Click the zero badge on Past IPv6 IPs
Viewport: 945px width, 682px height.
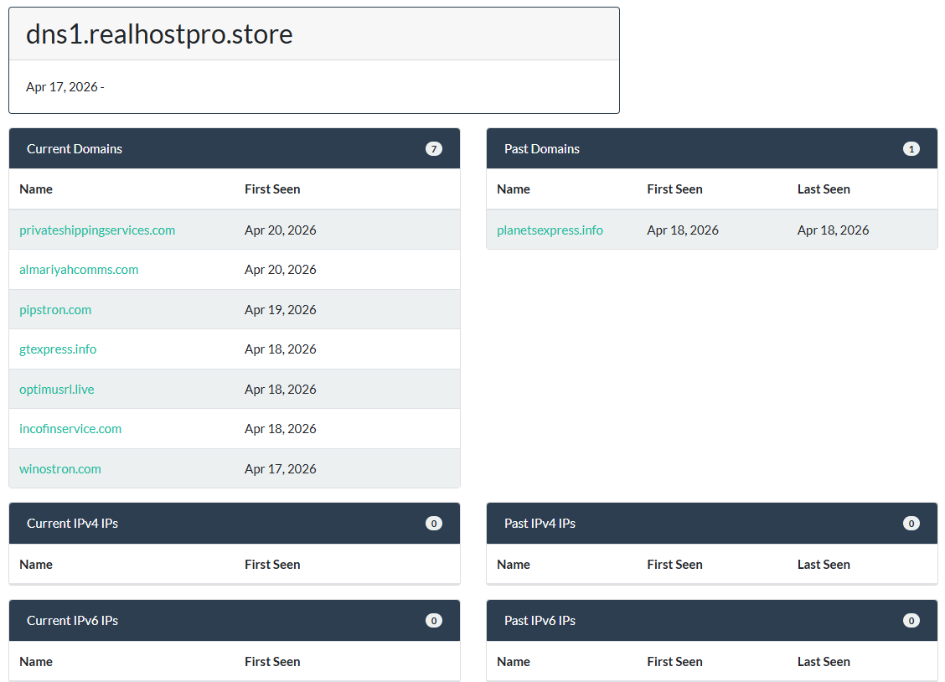point(911,620)
